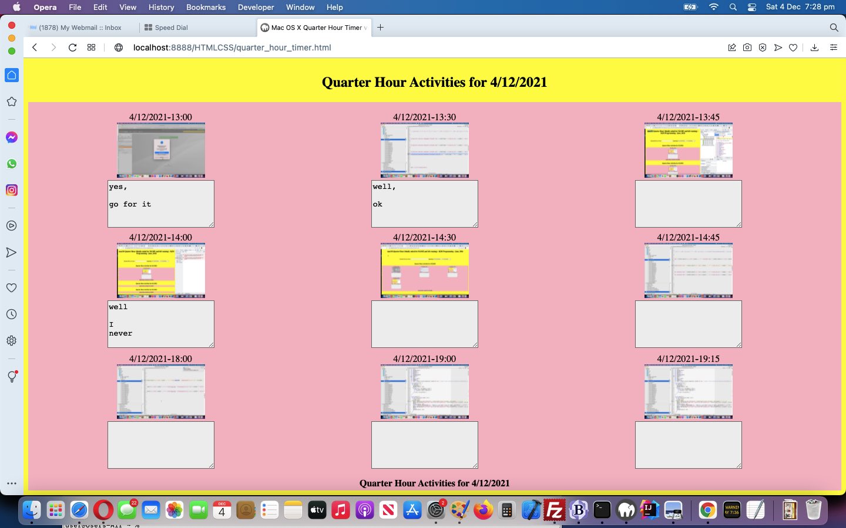Switch to My Webmail Inbox tab

pyautogui.click(x=80, y=28)
